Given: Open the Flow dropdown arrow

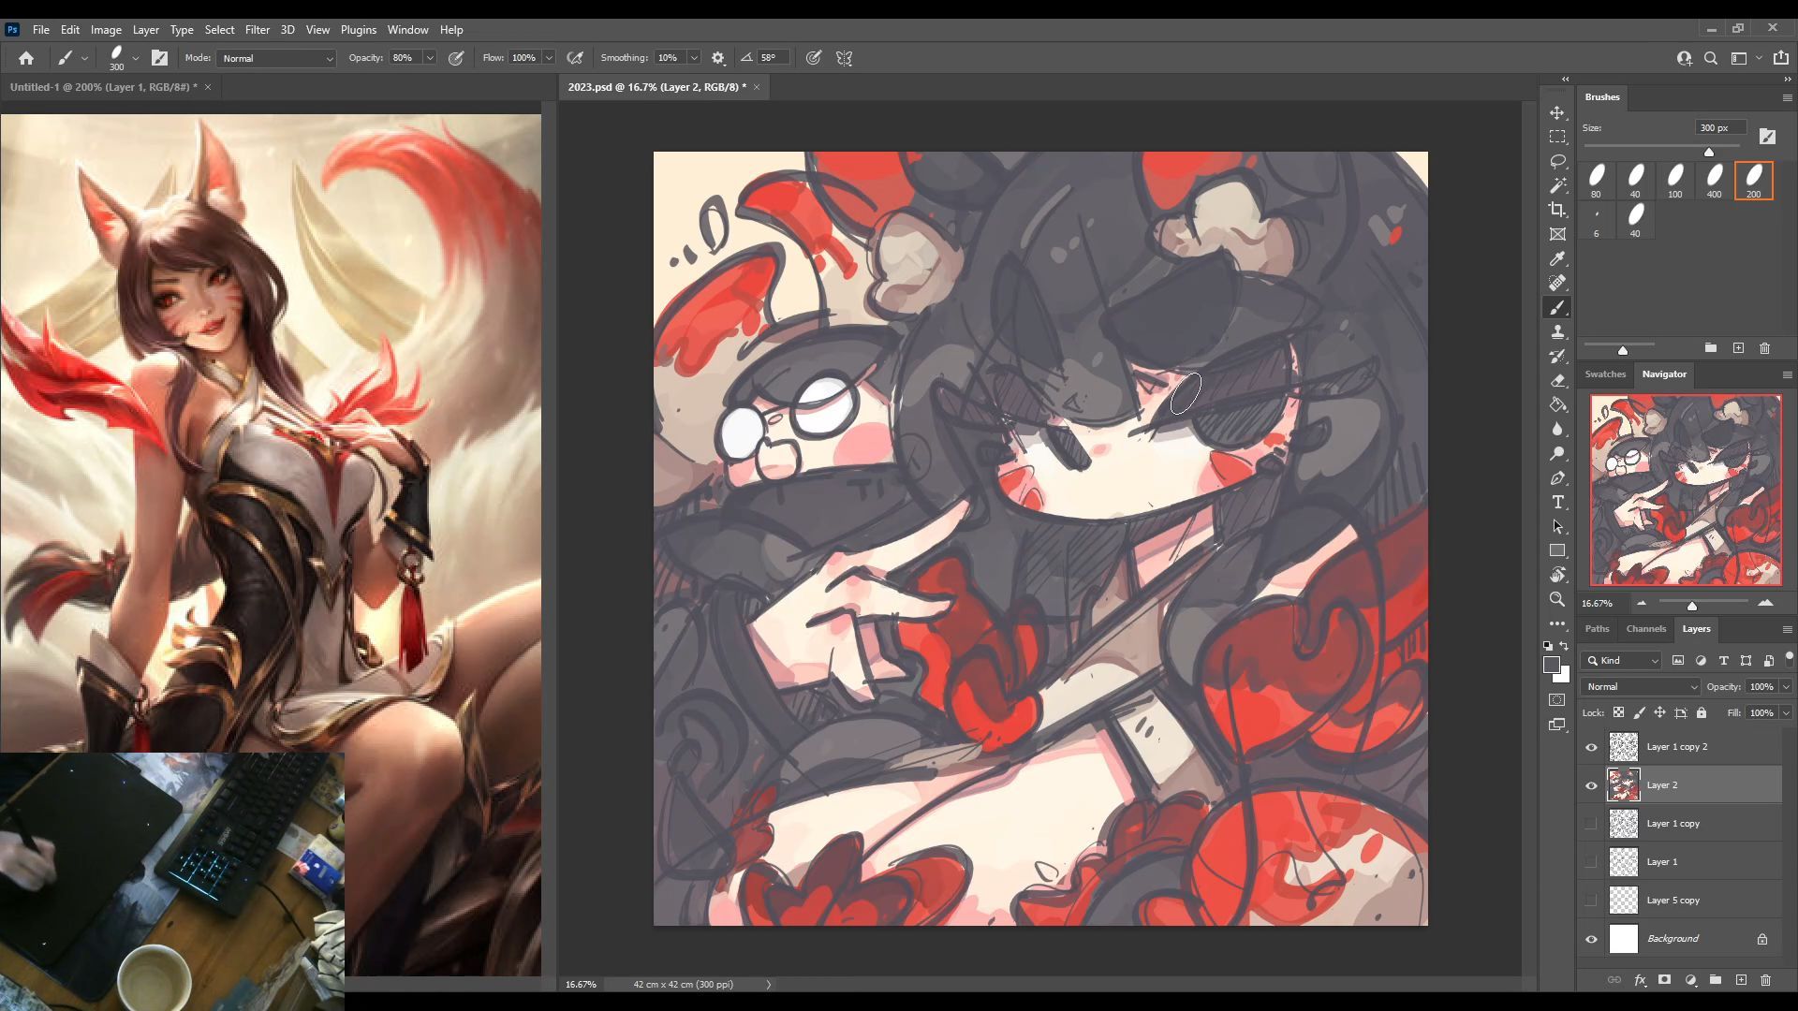Looking at the screenshot, I should point(549,58).
